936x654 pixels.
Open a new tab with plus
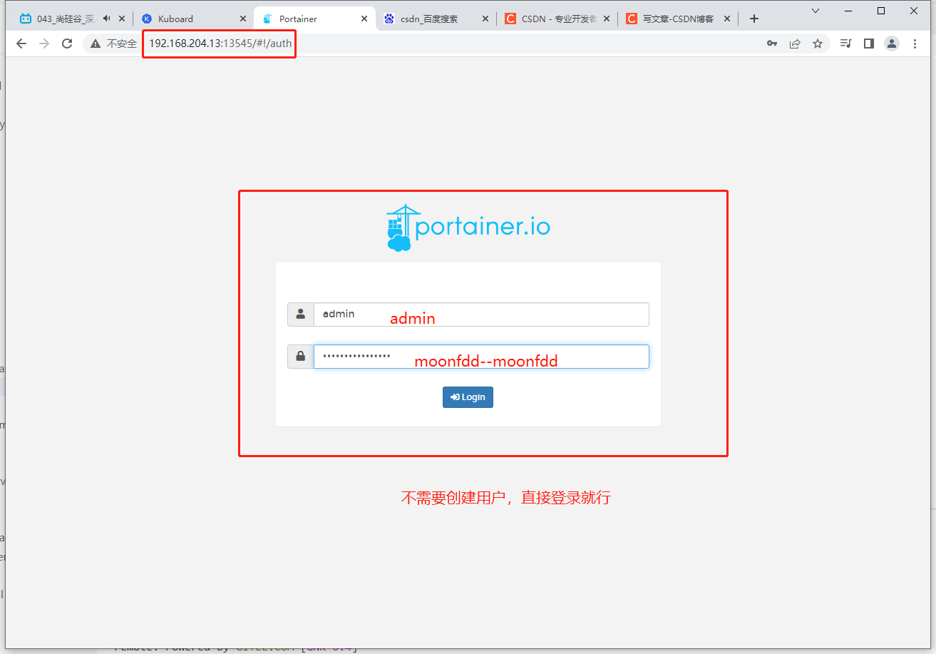(x=754, y=19)
